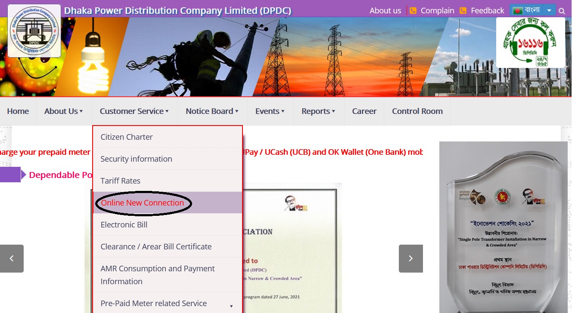Open the Control Room page
572x313 pixels.
[417, 111]
